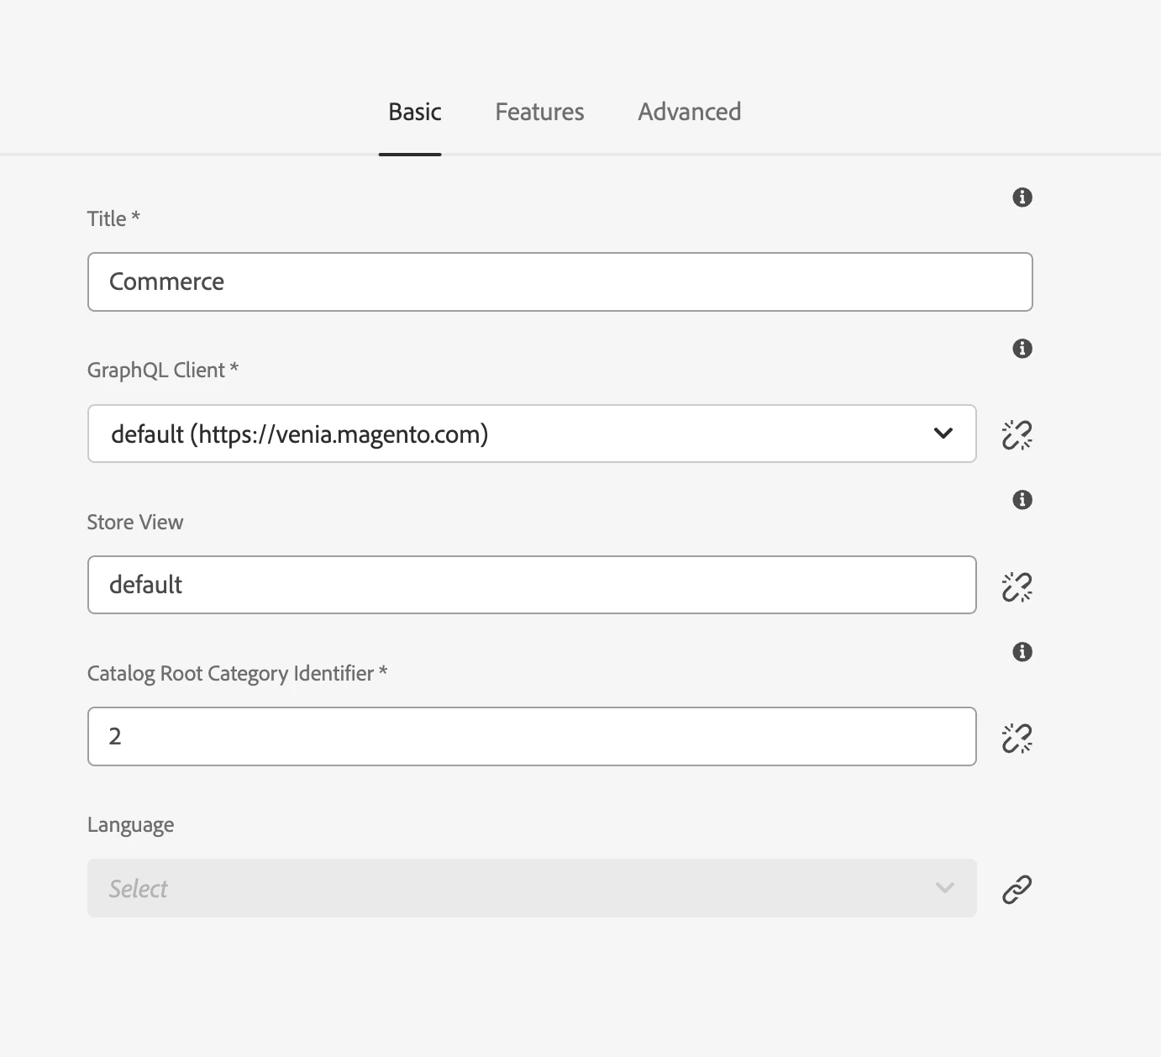Show info tooltip for Store View
The image size is (1161, 1057).
1022,500
